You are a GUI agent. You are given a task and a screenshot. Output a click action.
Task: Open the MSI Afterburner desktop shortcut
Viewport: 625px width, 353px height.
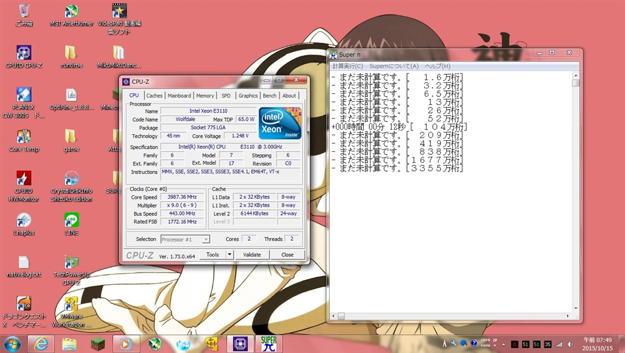[71, 12]
